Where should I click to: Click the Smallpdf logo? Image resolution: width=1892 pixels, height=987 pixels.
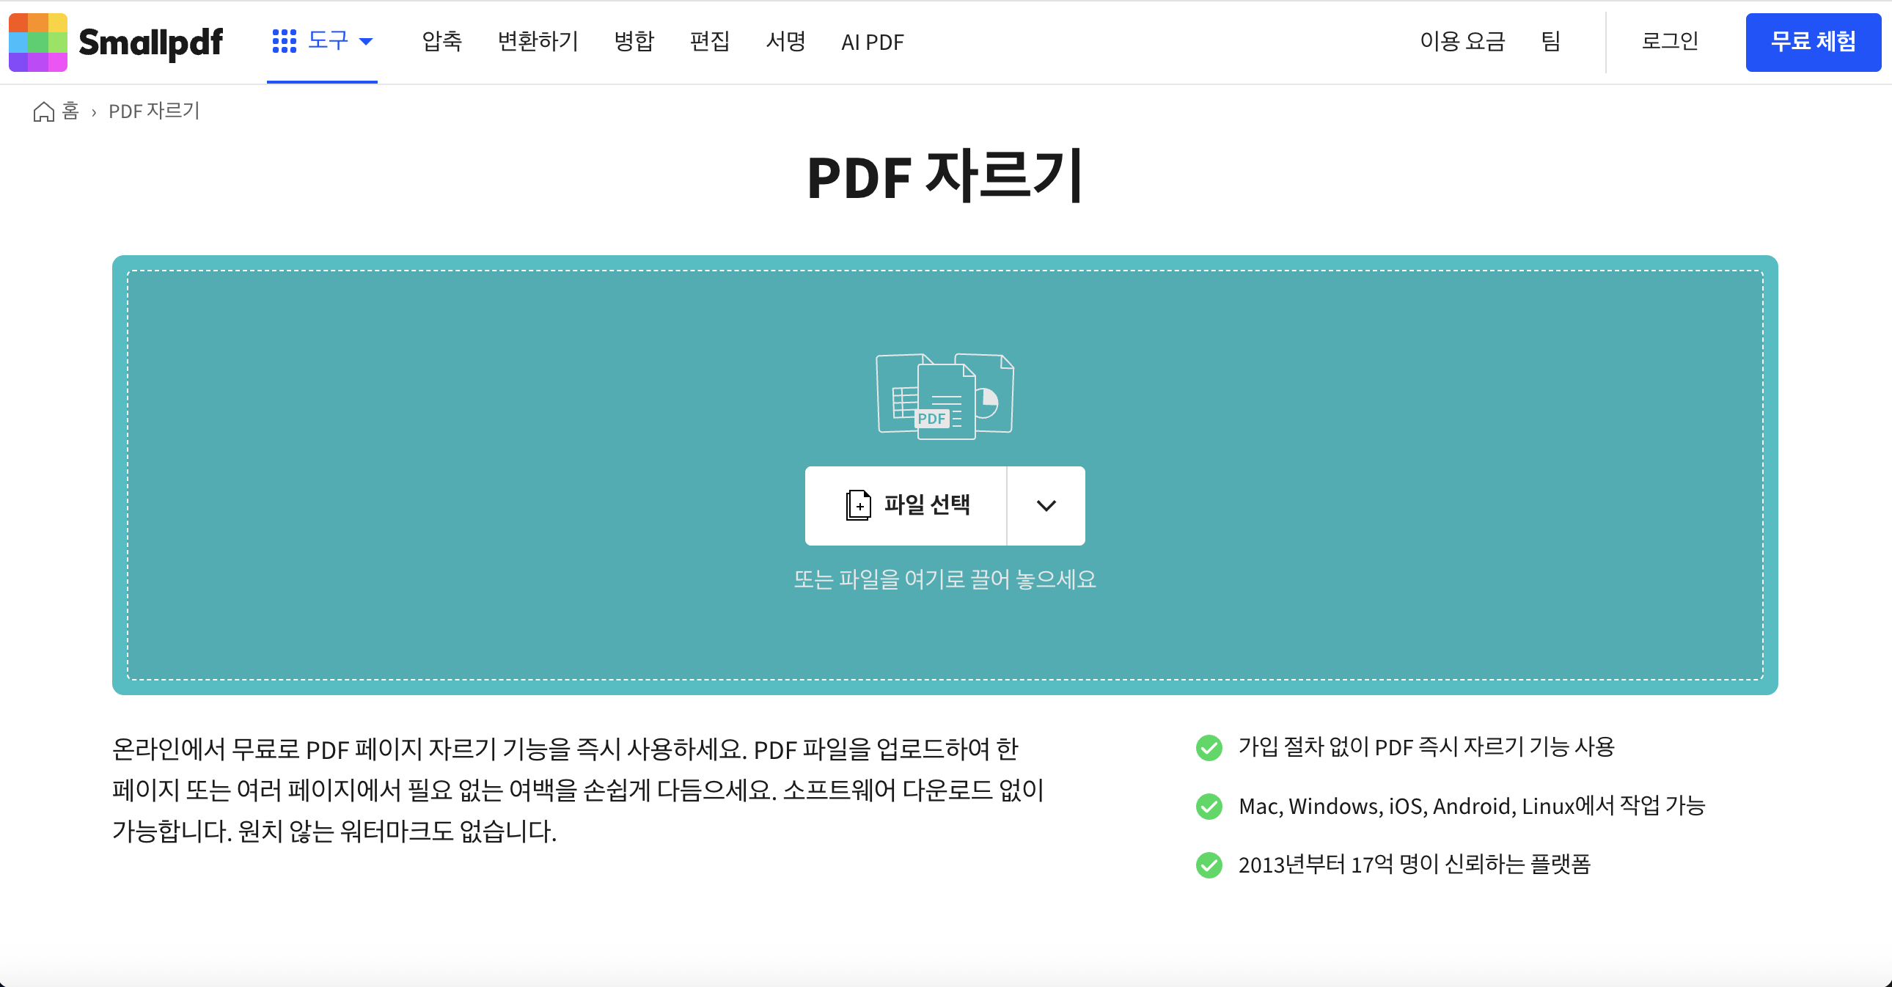point(117,43)
